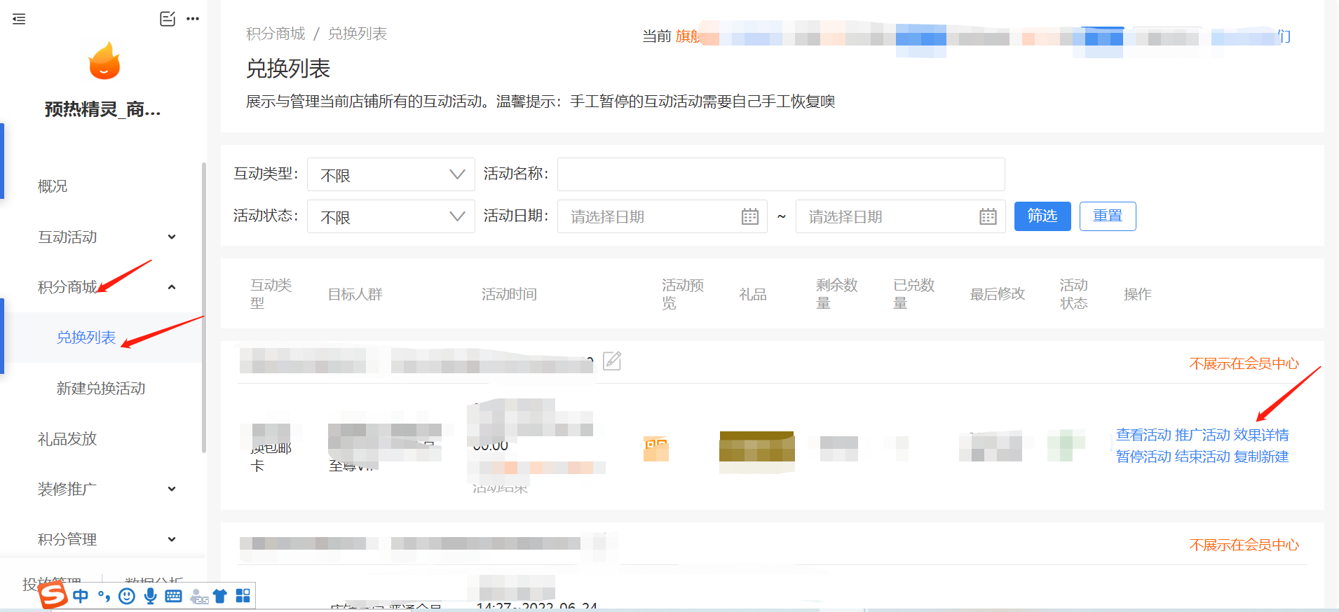
Task: Click pencil edit icon beside first activity name
Action: pyautogui.click(x=612, y=361)
